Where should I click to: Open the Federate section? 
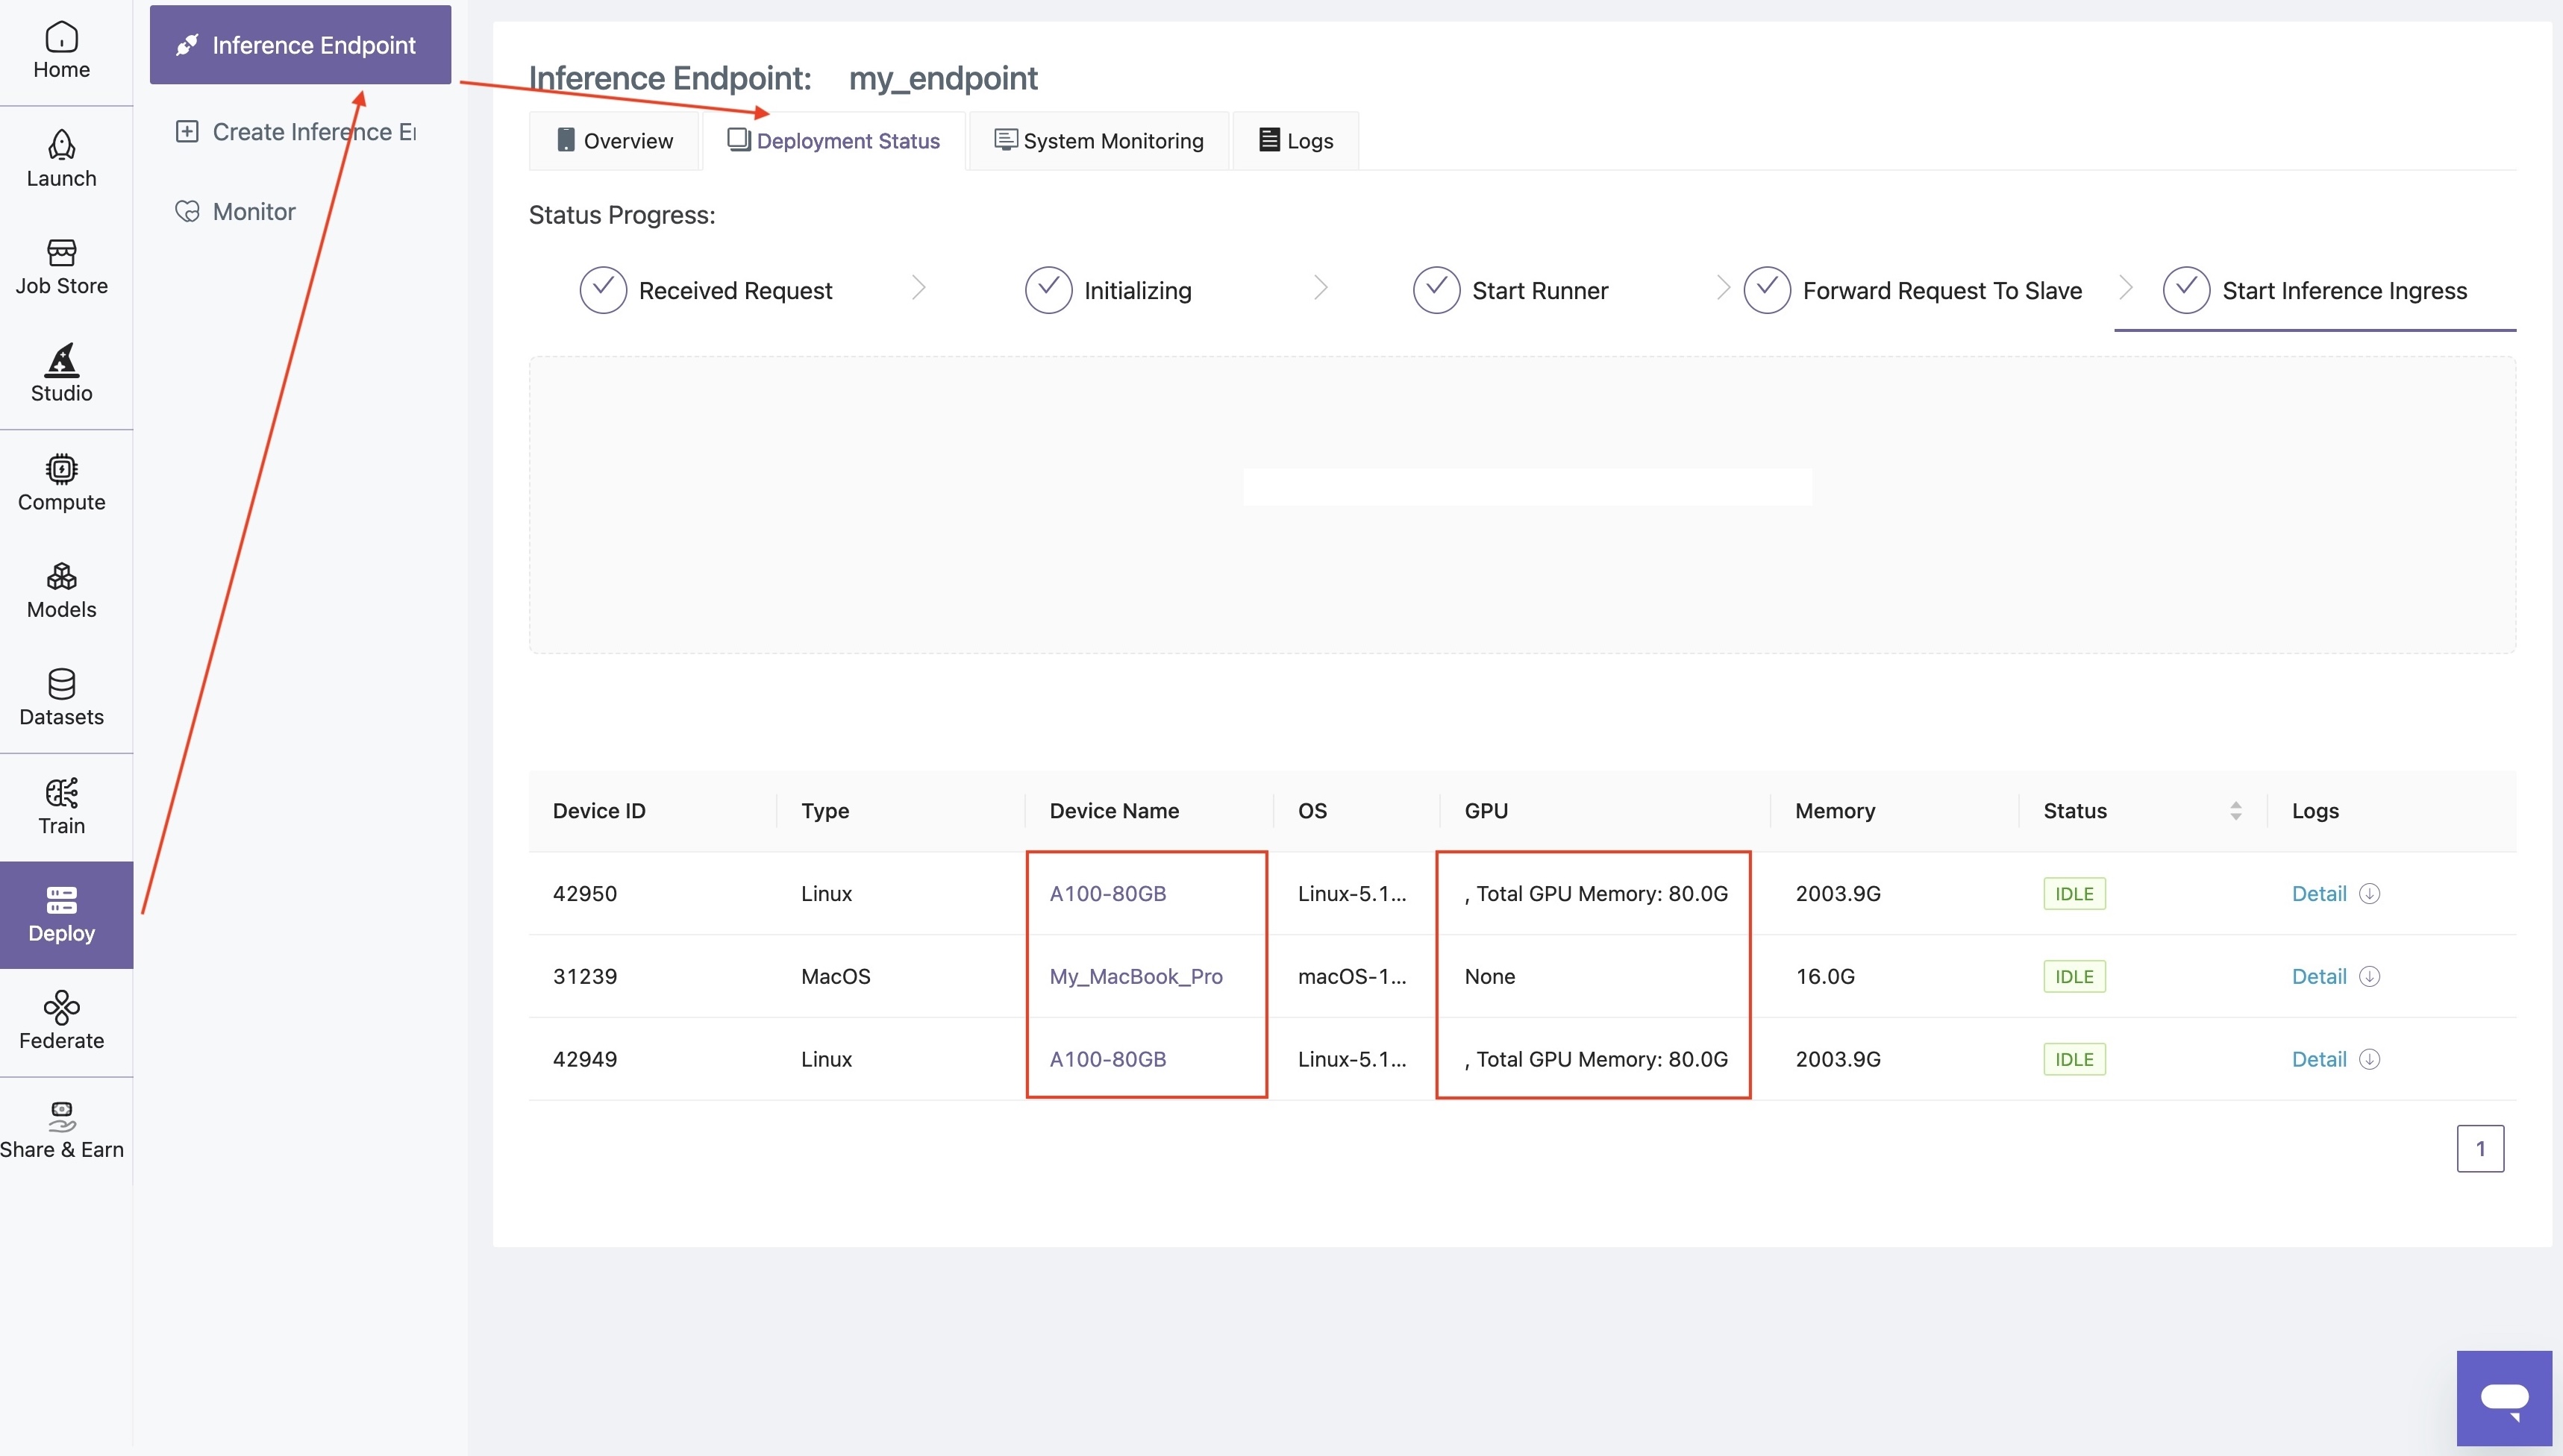tap(61, 1022)
